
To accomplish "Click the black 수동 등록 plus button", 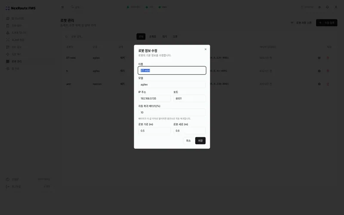I will pyautogui.click(x=327, y=23).
